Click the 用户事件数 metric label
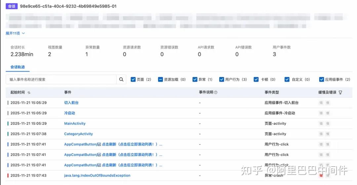357x185 pixels. pos(282,47)
